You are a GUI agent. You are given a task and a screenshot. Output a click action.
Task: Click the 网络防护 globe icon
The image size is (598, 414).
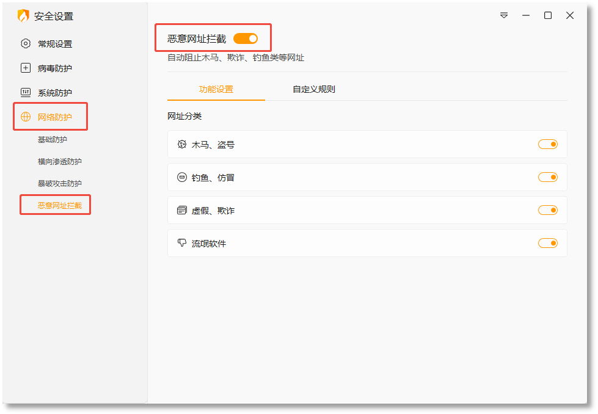click(26, 117)
